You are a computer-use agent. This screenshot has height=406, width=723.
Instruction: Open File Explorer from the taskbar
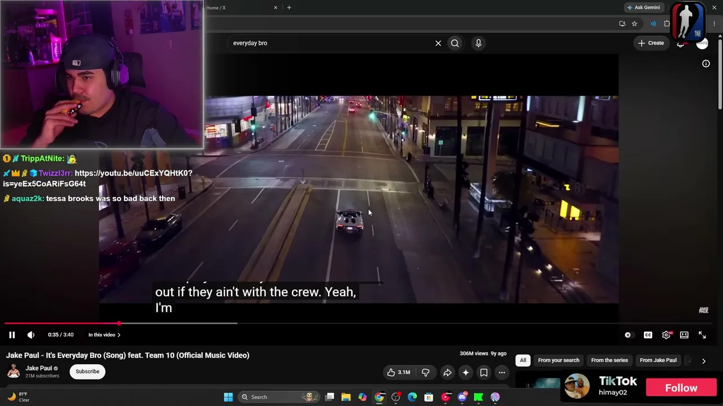click(346, 397)
